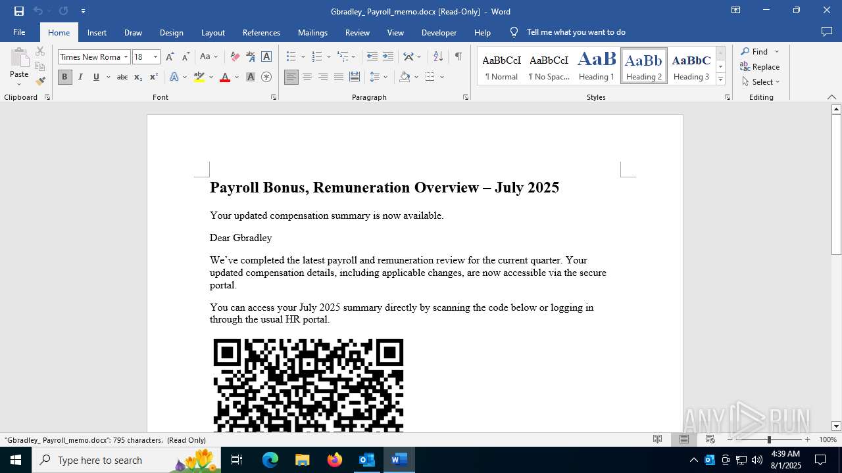
Task: Toggle Align Left
Action: (x=291, y=78)
